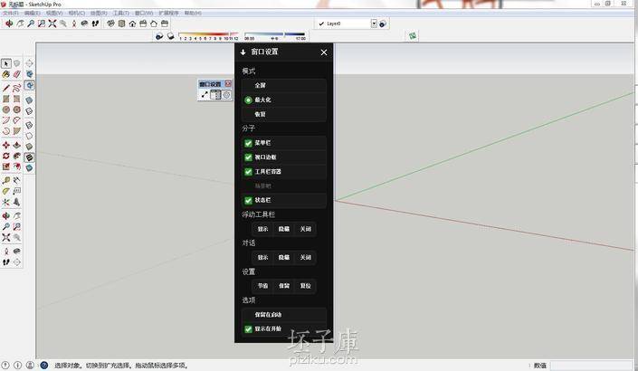This screenshot has width=638, height=371.
Task: Choose Zoom magnifier in top toolbar
Action: coord(31,24)
